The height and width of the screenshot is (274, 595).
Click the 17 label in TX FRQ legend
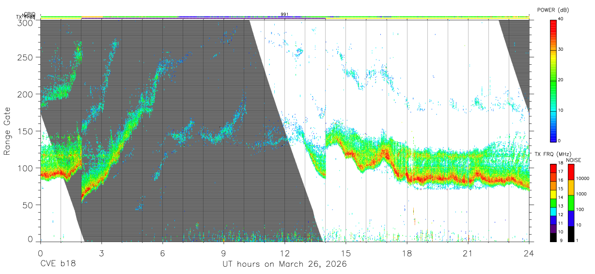[561, 172]
